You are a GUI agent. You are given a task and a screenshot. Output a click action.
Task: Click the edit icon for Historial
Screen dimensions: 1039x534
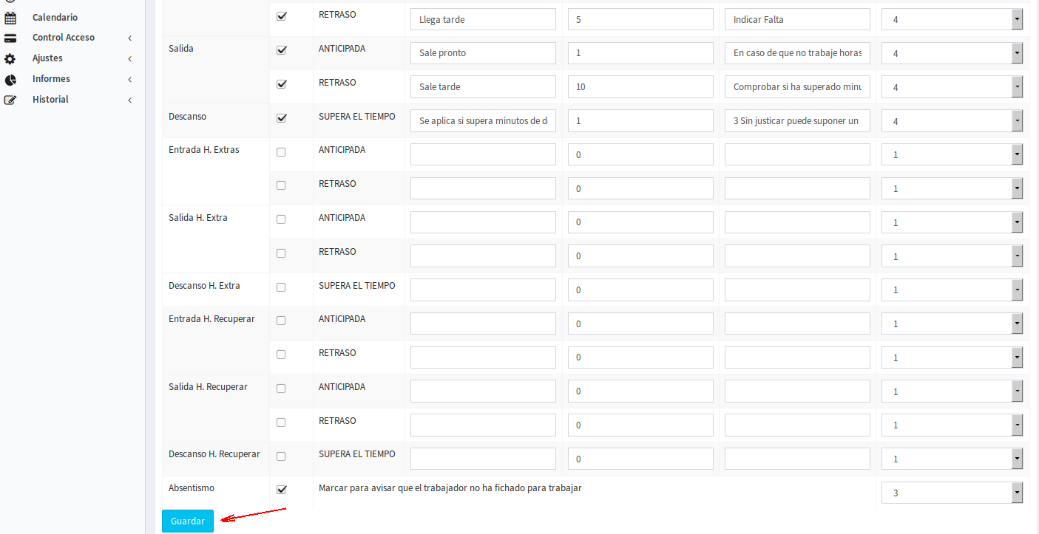click(x=10, y=100)
